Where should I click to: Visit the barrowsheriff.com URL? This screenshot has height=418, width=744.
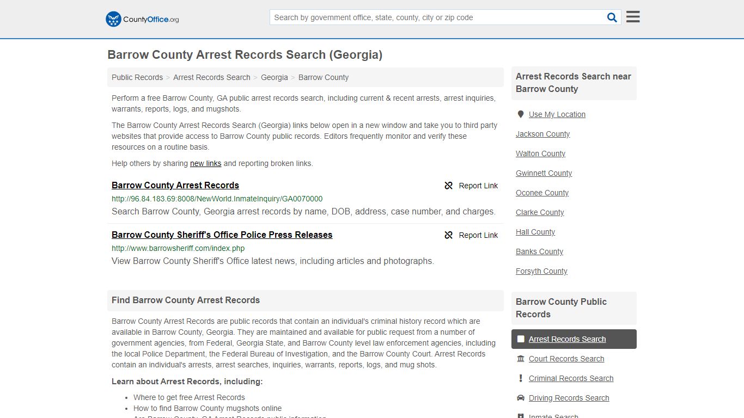tap(178, 248)
